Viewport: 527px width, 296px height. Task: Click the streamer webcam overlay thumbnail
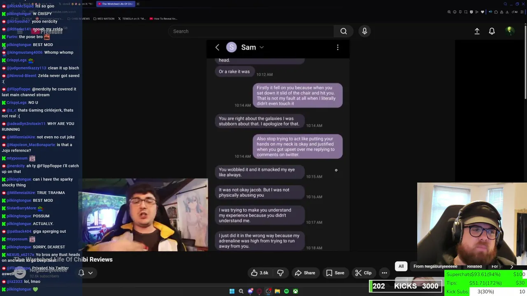(x=472, y=225)
